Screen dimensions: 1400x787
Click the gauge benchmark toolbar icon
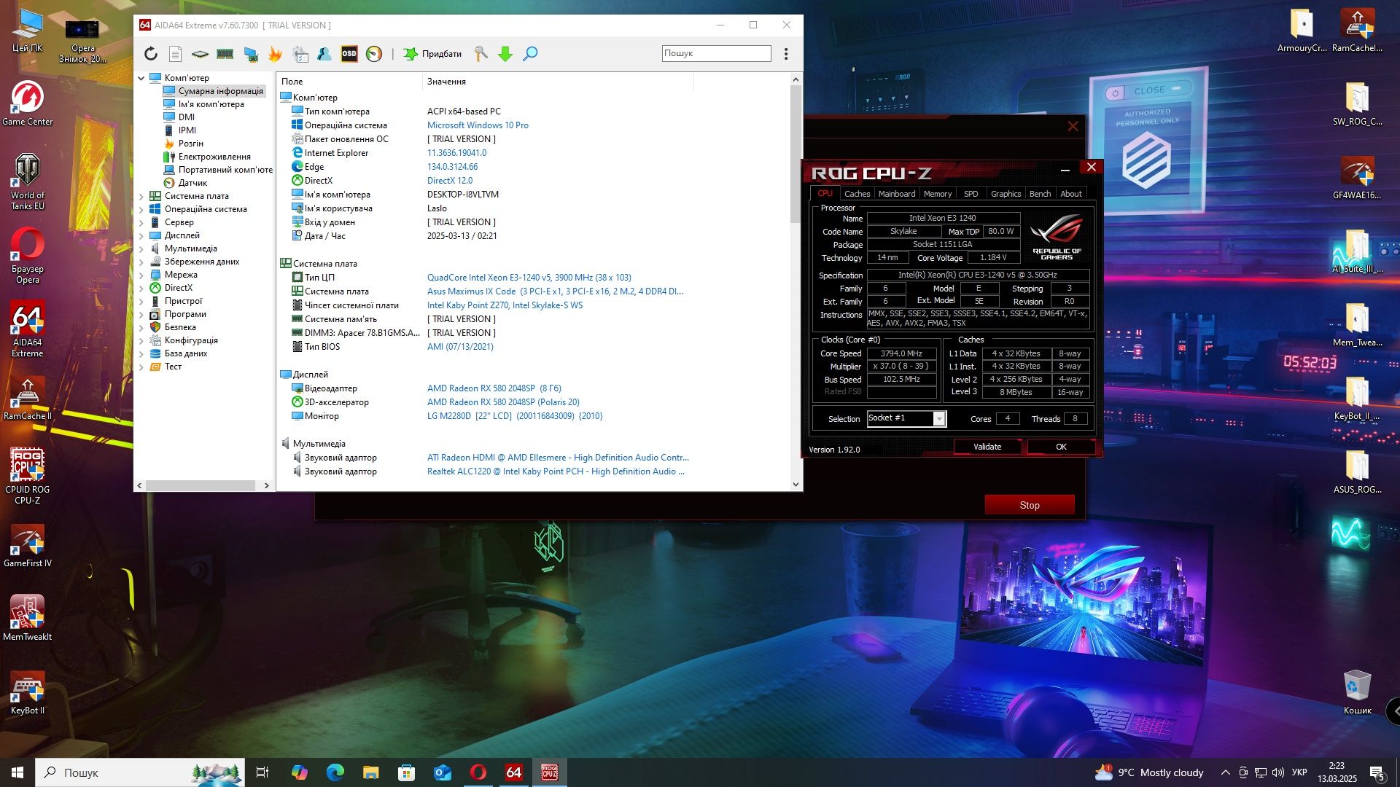tap(374, 54)
